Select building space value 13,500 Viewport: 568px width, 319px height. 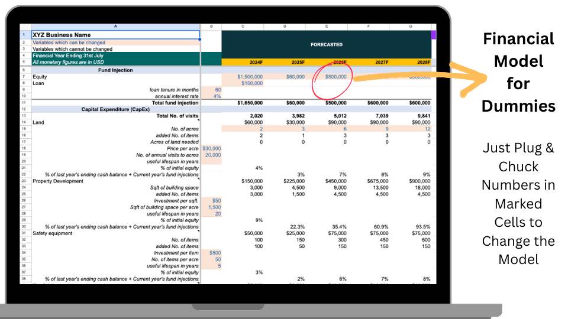click(x=380, y=187)
